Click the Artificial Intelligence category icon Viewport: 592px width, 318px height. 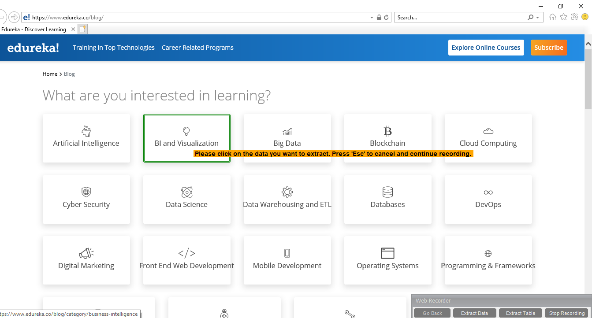pos(86,131)
